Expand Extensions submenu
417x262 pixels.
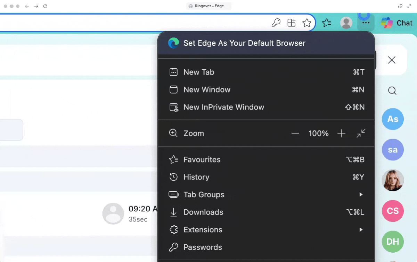(x=266, y=230)
